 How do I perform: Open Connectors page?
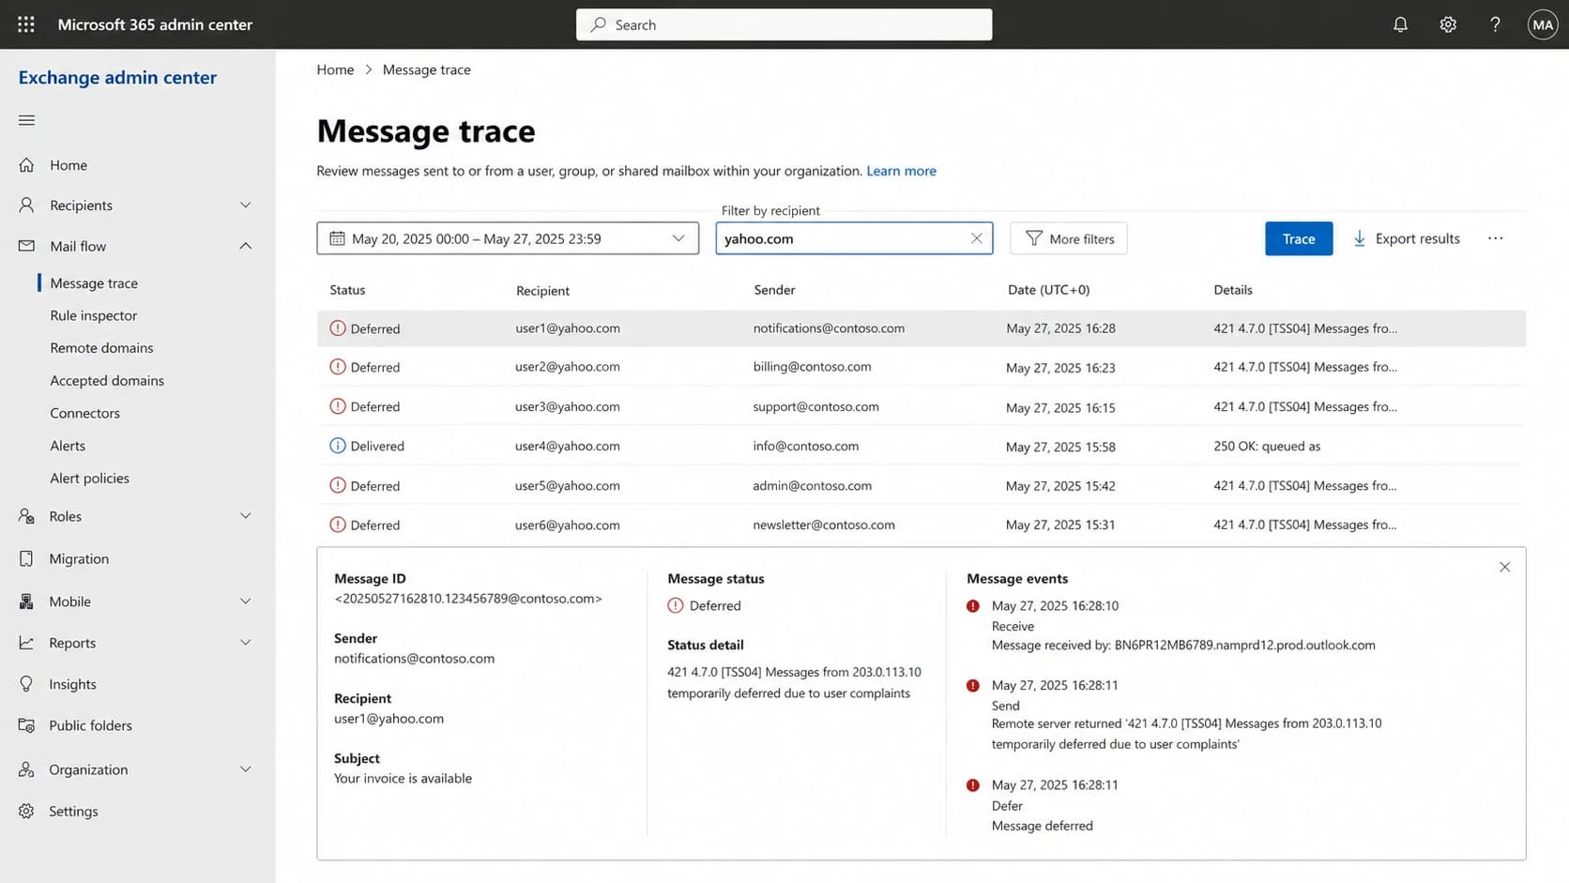click(84, 413)
